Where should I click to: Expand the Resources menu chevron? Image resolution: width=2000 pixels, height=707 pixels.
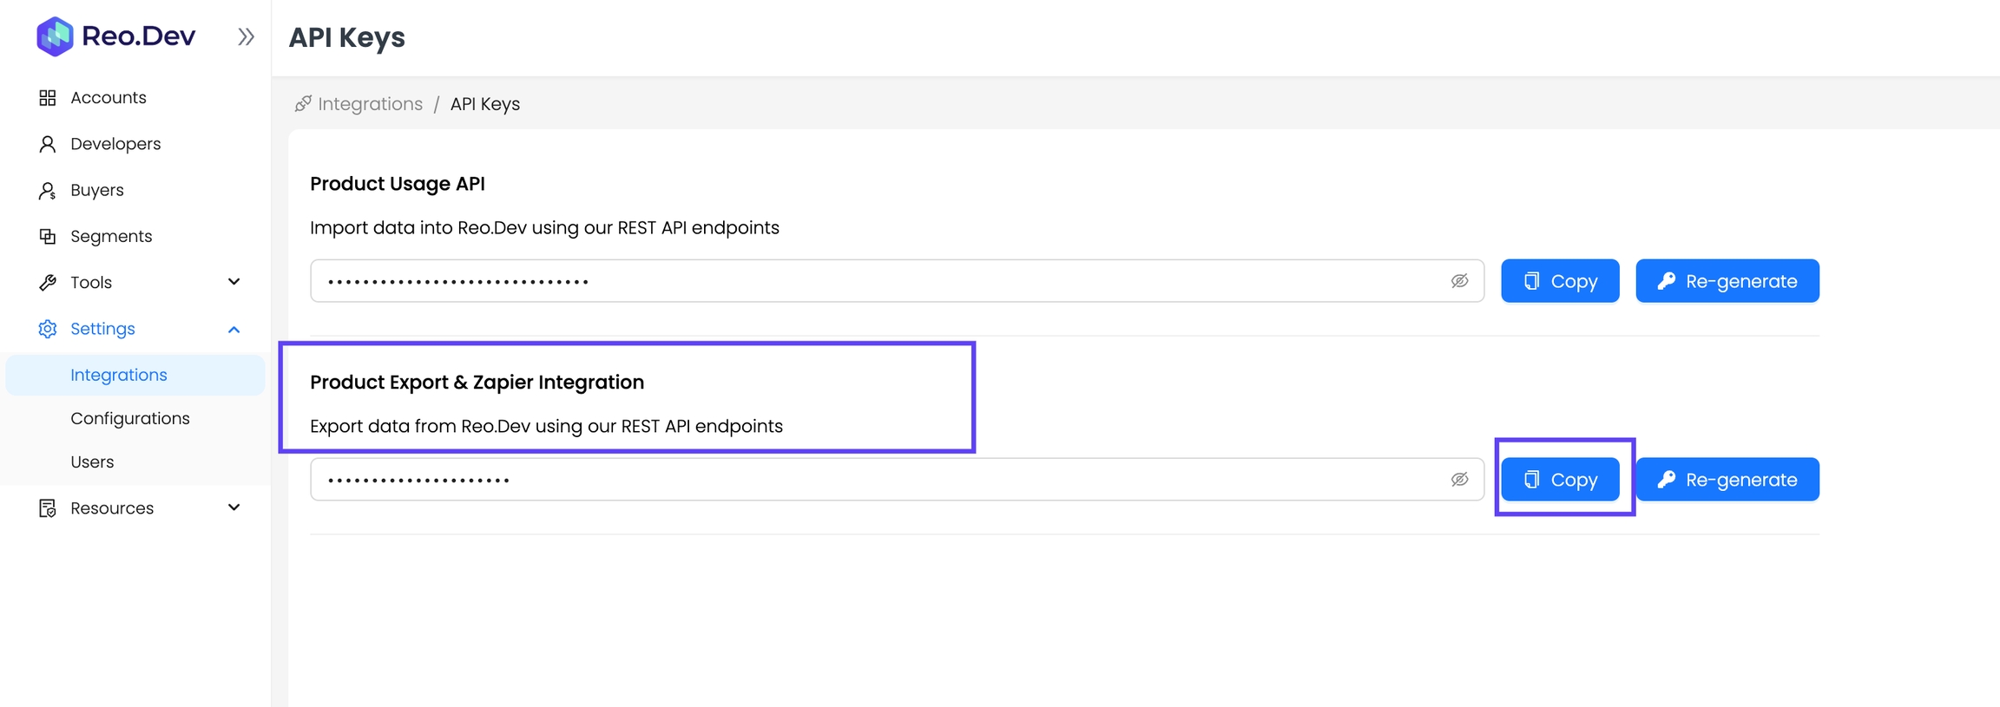click(234, 507)
